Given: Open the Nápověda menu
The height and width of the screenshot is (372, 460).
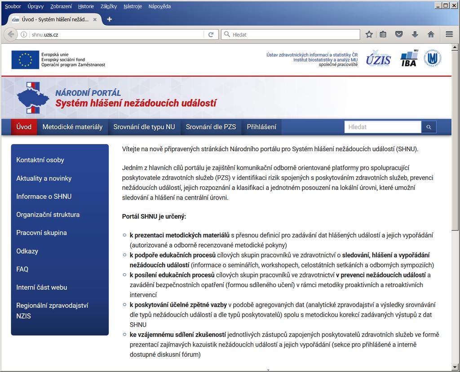Looking at the screenshot, I should (x=159, y=6).
